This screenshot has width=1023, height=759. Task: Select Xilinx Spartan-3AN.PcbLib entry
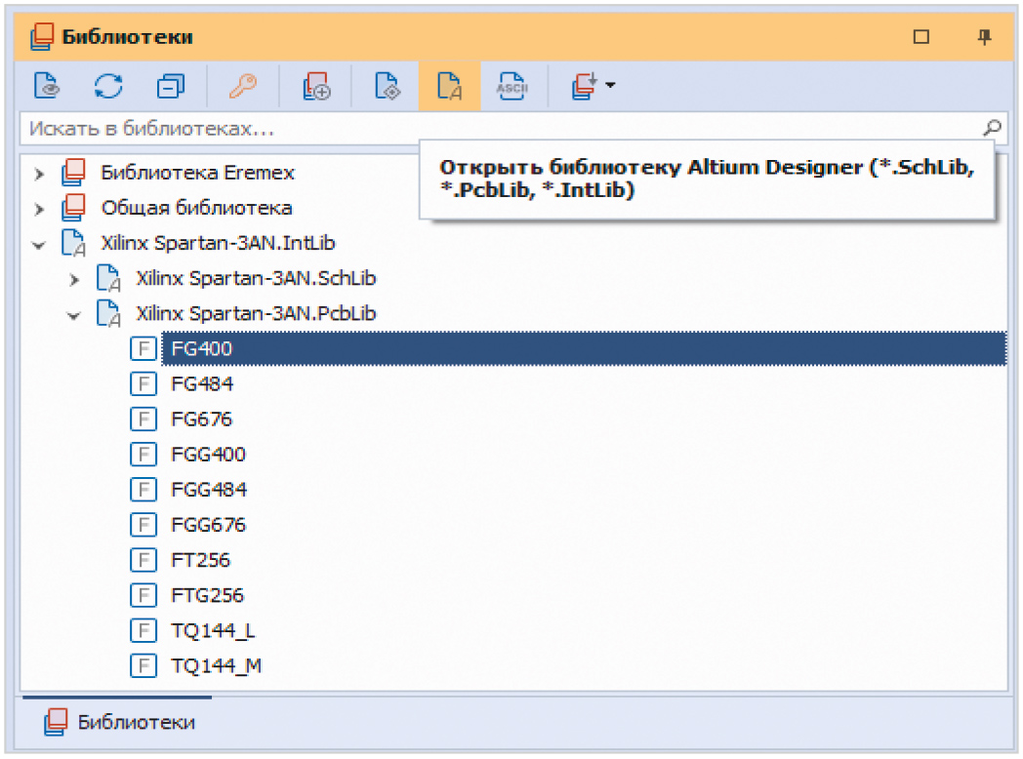[256, 313]
